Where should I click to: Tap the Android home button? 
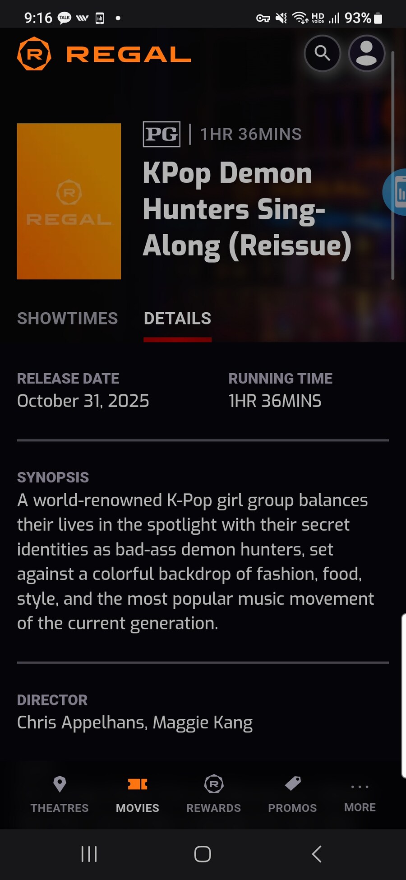203,854
